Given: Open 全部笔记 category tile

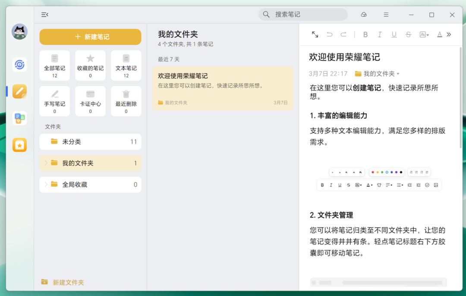Looking at the screenshot, I should (55, 65).
